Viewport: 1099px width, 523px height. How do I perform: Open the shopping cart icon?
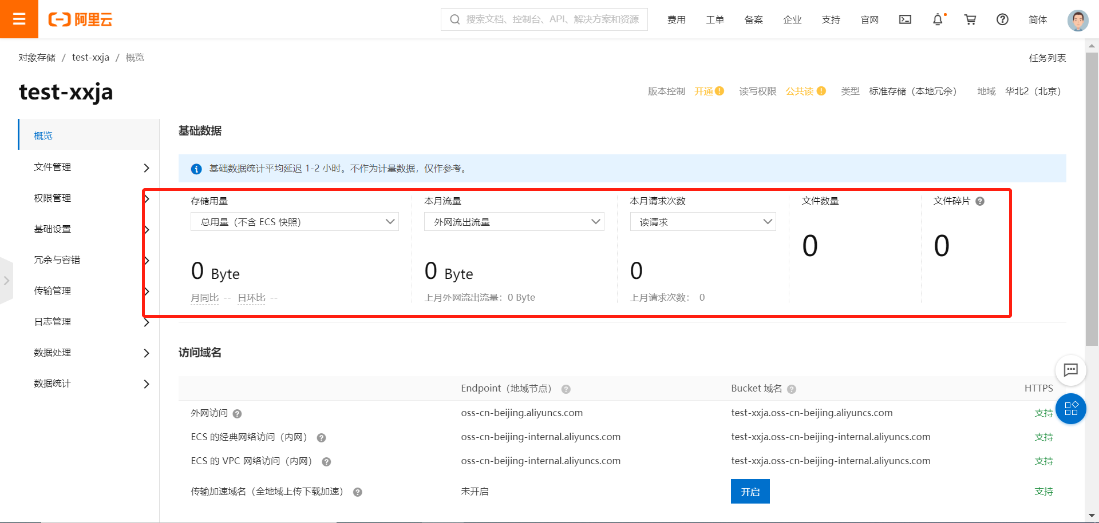coord(970,19)
